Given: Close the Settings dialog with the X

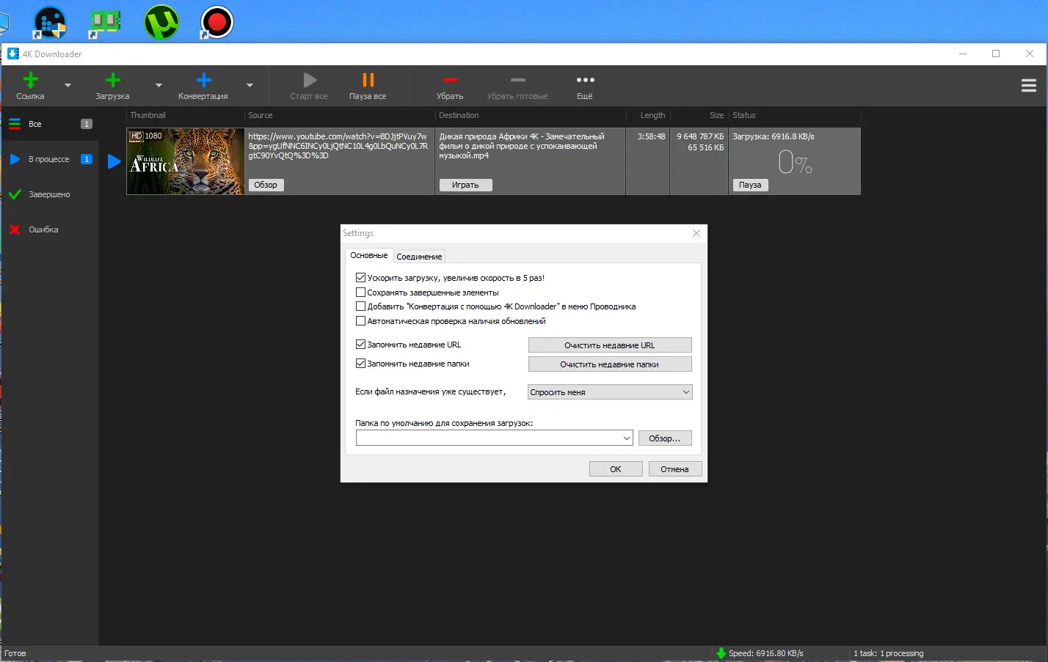Looking at the screenshot, I should [696, 233].
